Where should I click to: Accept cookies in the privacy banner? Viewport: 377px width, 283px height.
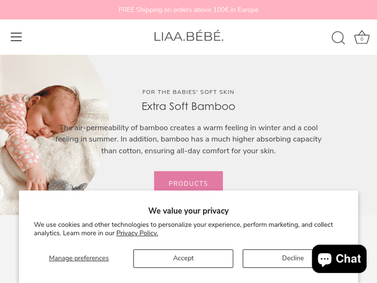point(183,258)
